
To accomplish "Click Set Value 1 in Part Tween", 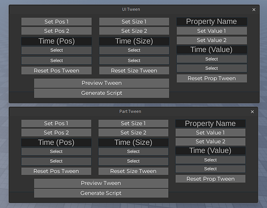I will tap(210, 133).
